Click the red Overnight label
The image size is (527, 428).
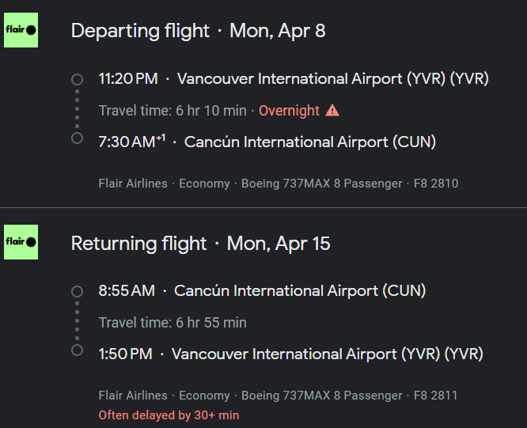pyautogui.click(x=289, y=111)
